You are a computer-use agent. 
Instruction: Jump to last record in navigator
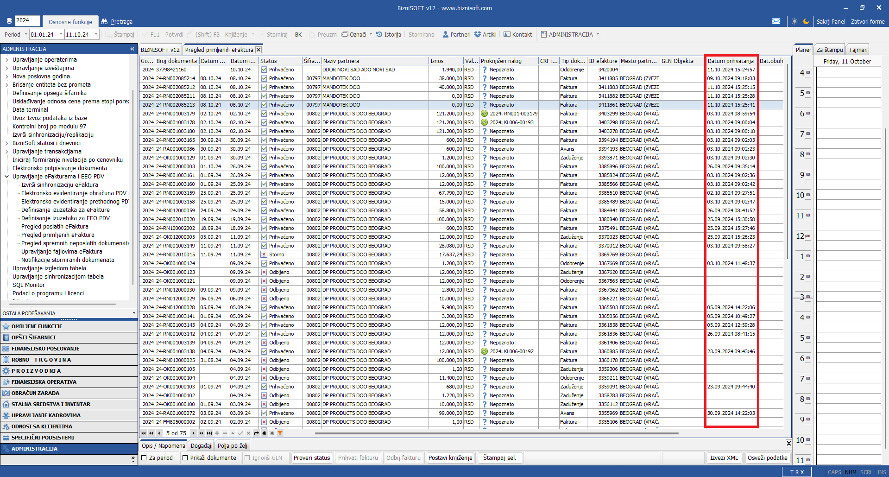tap(209, 433)
